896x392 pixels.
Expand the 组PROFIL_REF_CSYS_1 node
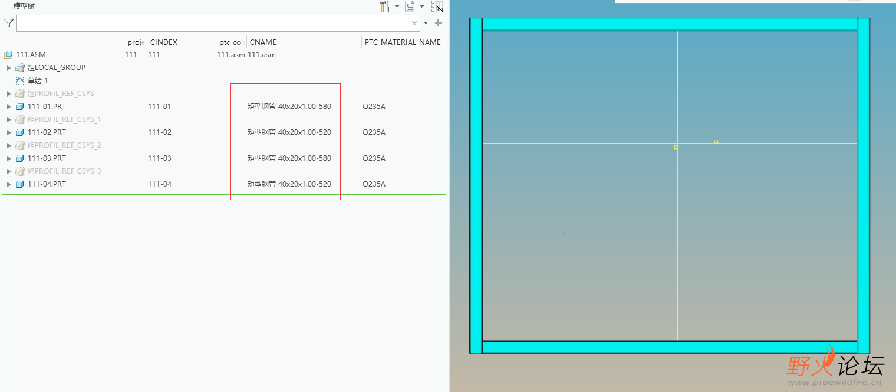pos(9,119)
